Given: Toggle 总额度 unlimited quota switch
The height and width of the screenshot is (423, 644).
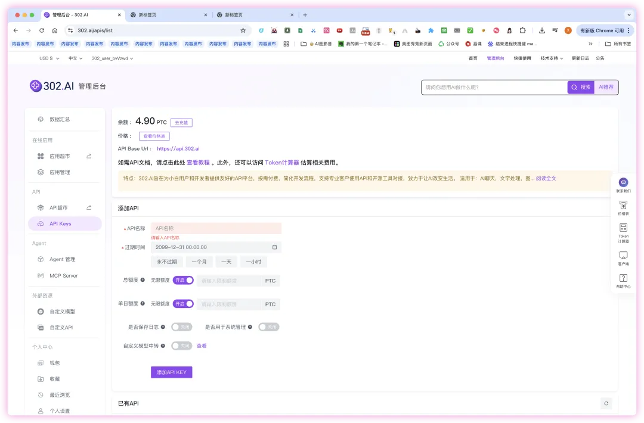Looking at the screenshot, I should pos(183,280).
